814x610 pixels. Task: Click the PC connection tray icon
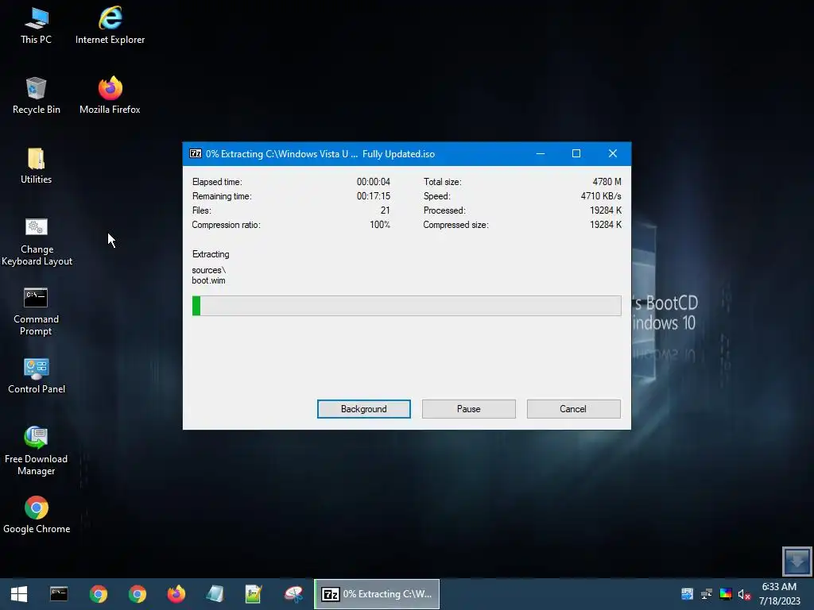tap(707, 594)
